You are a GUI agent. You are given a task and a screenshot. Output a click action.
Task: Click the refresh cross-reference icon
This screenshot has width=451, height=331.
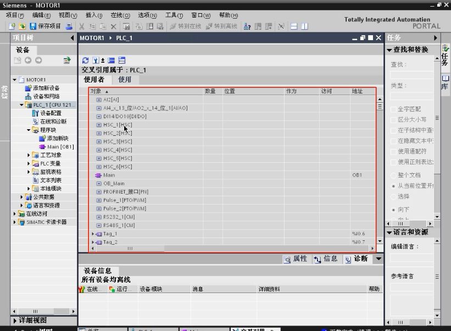tap(86, 60)
